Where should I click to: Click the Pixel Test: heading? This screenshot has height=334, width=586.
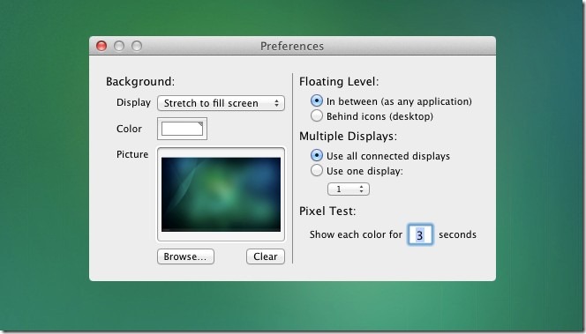pos(327,211)
